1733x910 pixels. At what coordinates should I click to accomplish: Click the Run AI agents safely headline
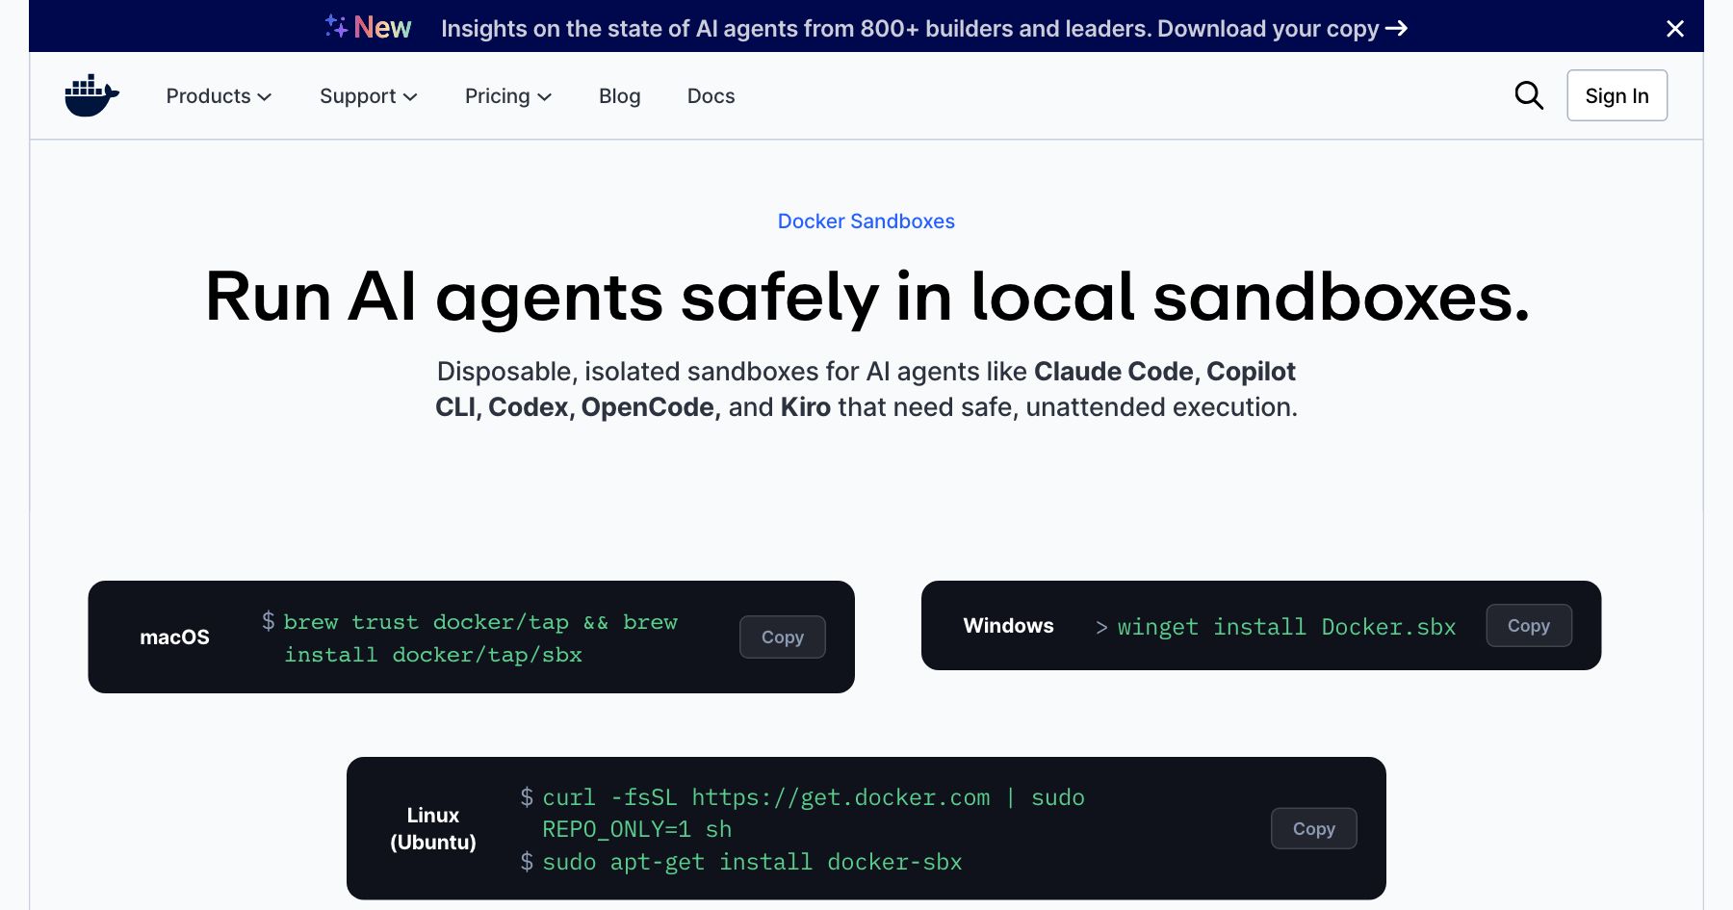point(866,298)
